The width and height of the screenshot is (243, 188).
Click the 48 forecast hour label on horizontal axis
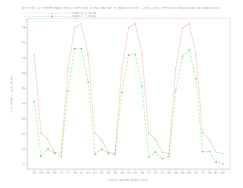tap(142, 173)
